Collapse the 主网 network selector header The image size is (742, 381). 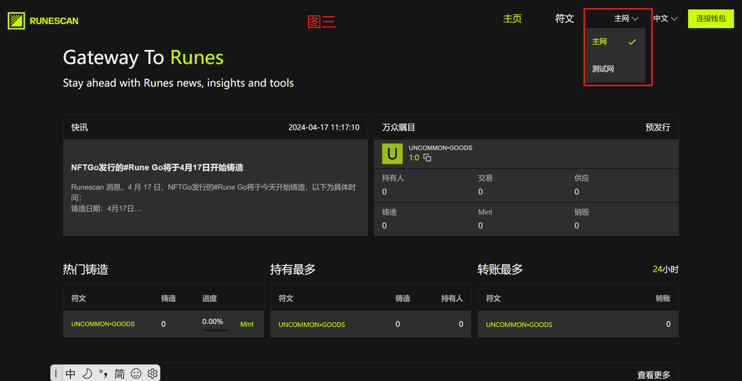[x=626, y=19]
